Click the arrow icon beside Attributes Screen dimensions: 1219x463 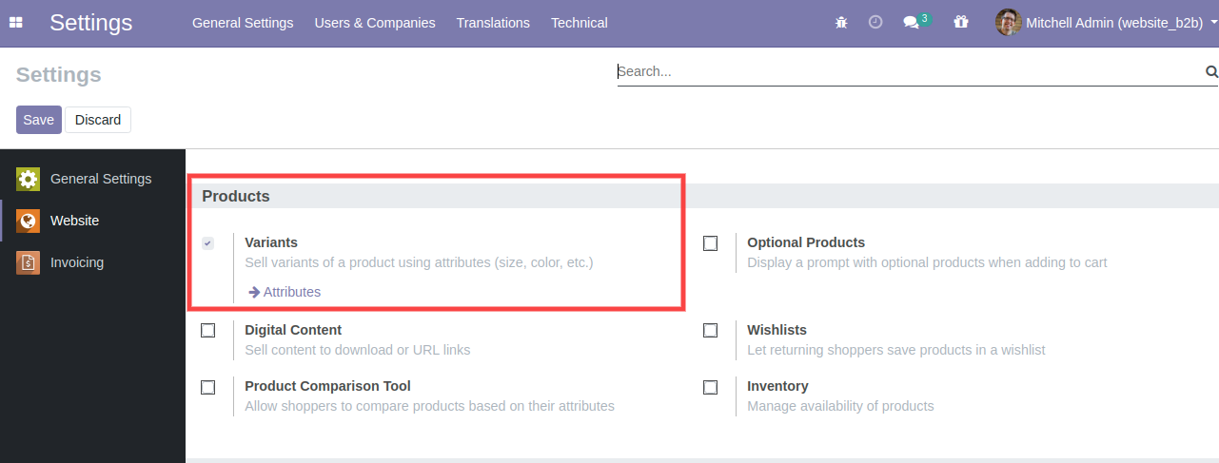tap(254, 292)
